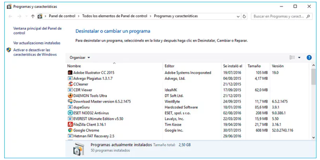The image size is (320, 160).
Task: Select the CCleaner entry name
Action: pyautogui.click(x=81, y=84)
